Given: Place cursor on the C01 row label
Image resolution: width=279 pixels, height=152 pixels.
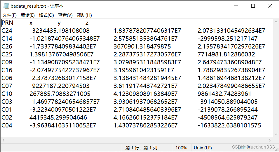Looking at the screenshot, I should click(x=7, y=109).
